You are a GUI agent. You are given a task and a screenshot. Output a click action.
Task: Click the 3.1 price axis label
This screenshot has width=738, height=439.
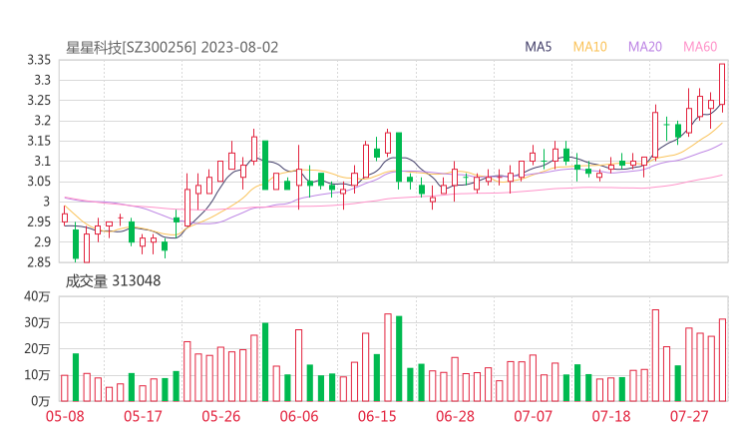click(42, 161)
